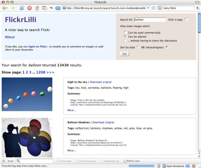Viewport: 201px width, 168px height.
Task: Click the 'high in the sky' title text
Action: click(x=77, y=82)
